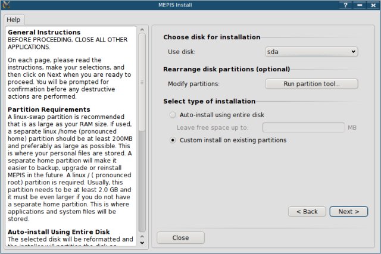Click the Modify partitions label

tap(193, 84)
